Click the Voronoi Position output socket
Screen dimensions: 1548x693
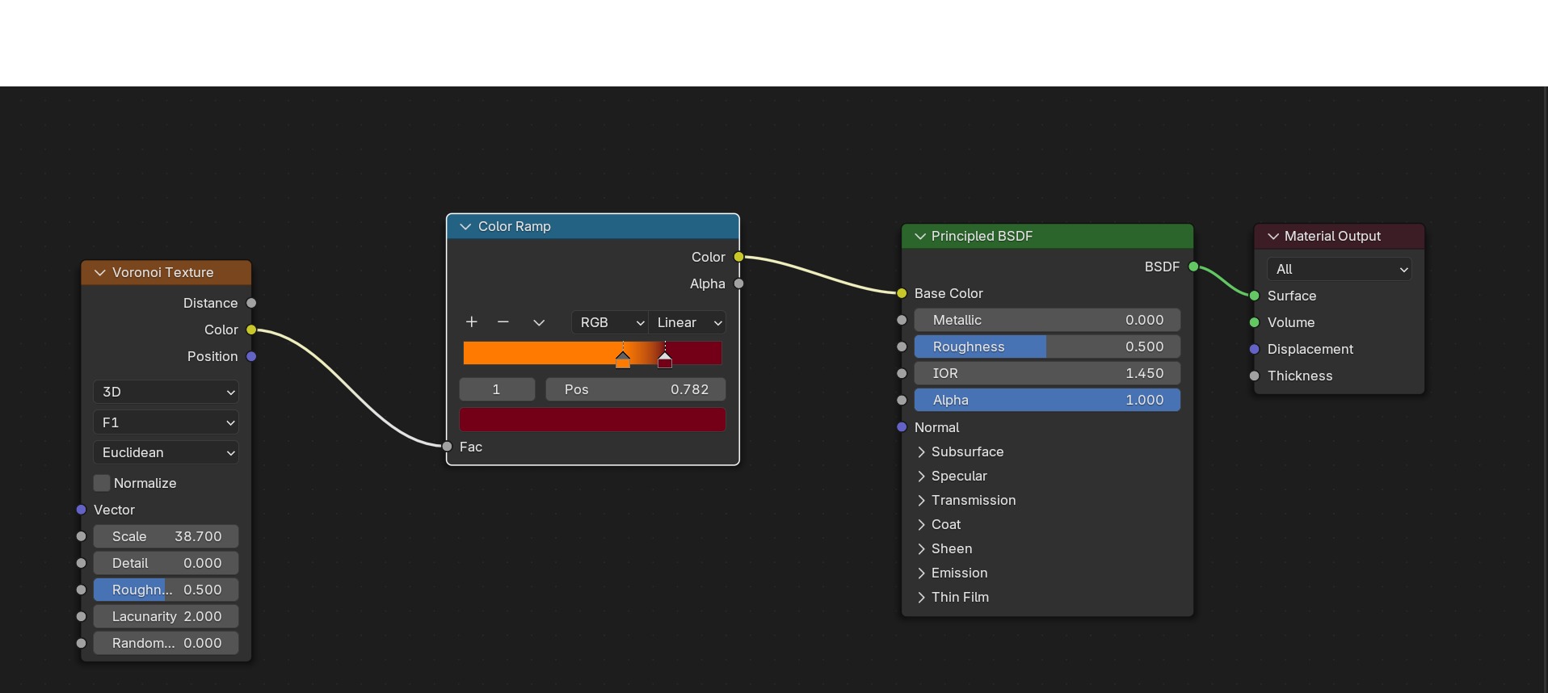(251, 356)
